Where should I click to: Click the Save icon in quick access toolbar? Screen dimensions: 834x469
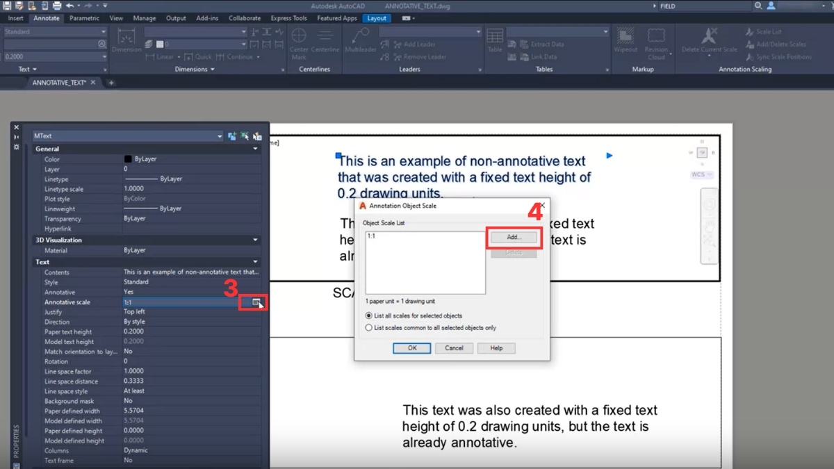pos(7,6)
